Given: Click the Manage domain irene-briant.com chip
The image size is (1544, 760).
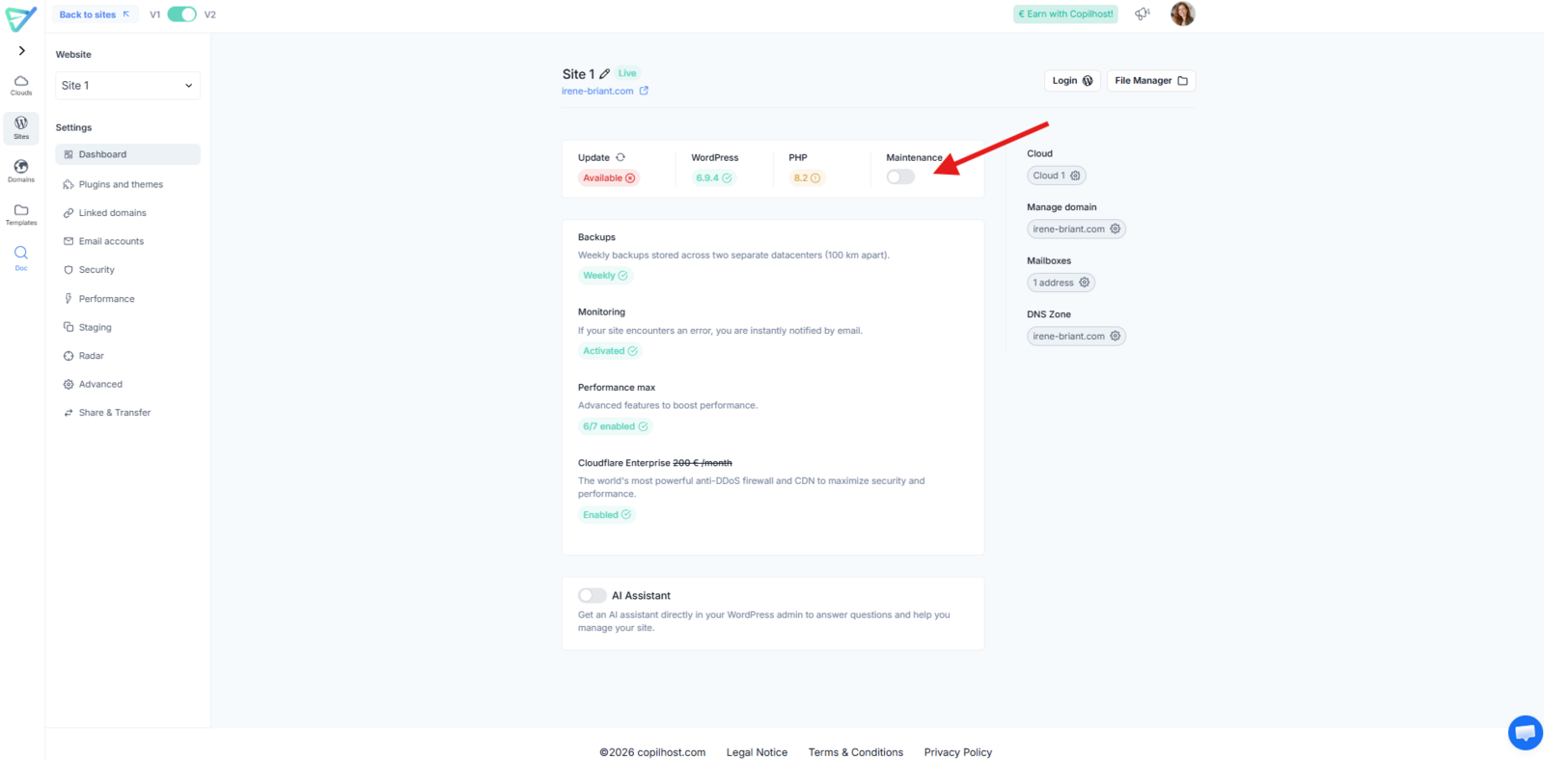Looking at the screenshot, I should (1076, 230).
